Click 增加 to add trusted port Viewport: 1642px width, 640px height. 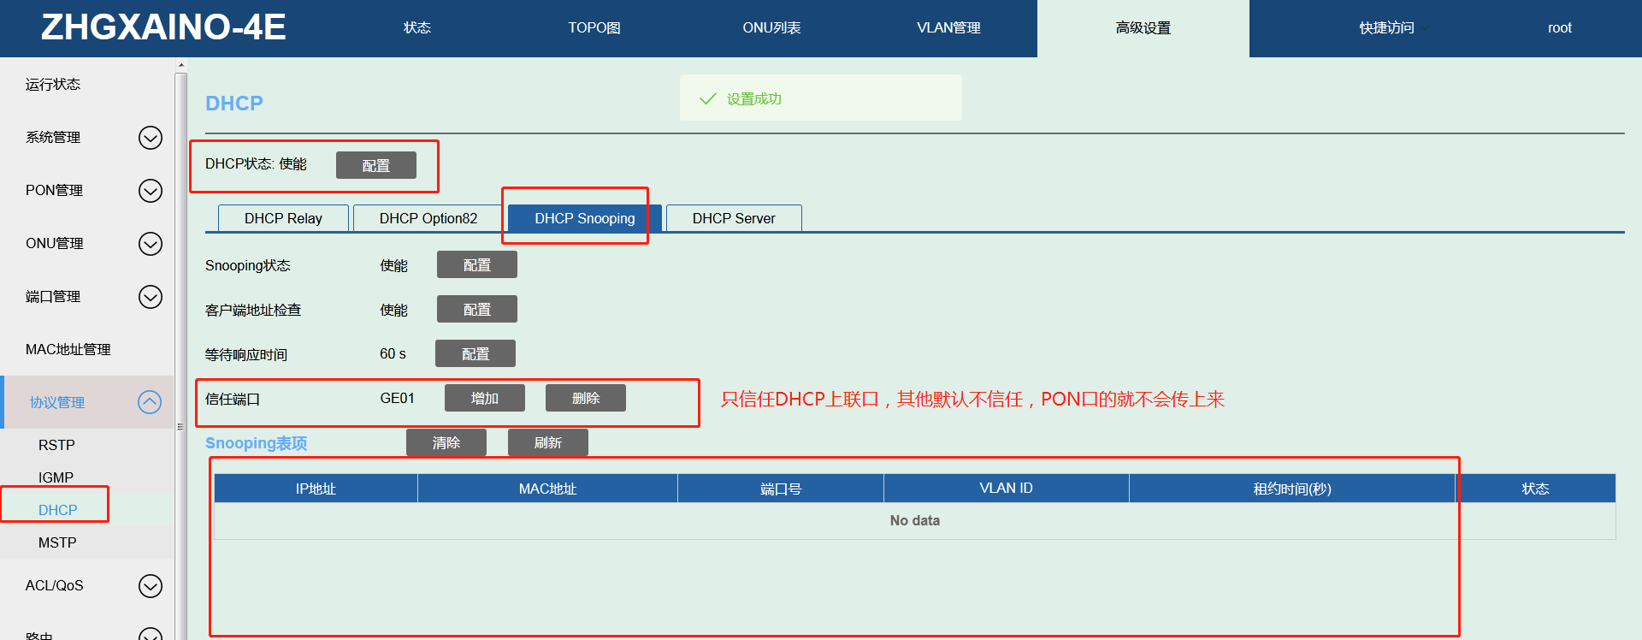[x=484, y=398]
